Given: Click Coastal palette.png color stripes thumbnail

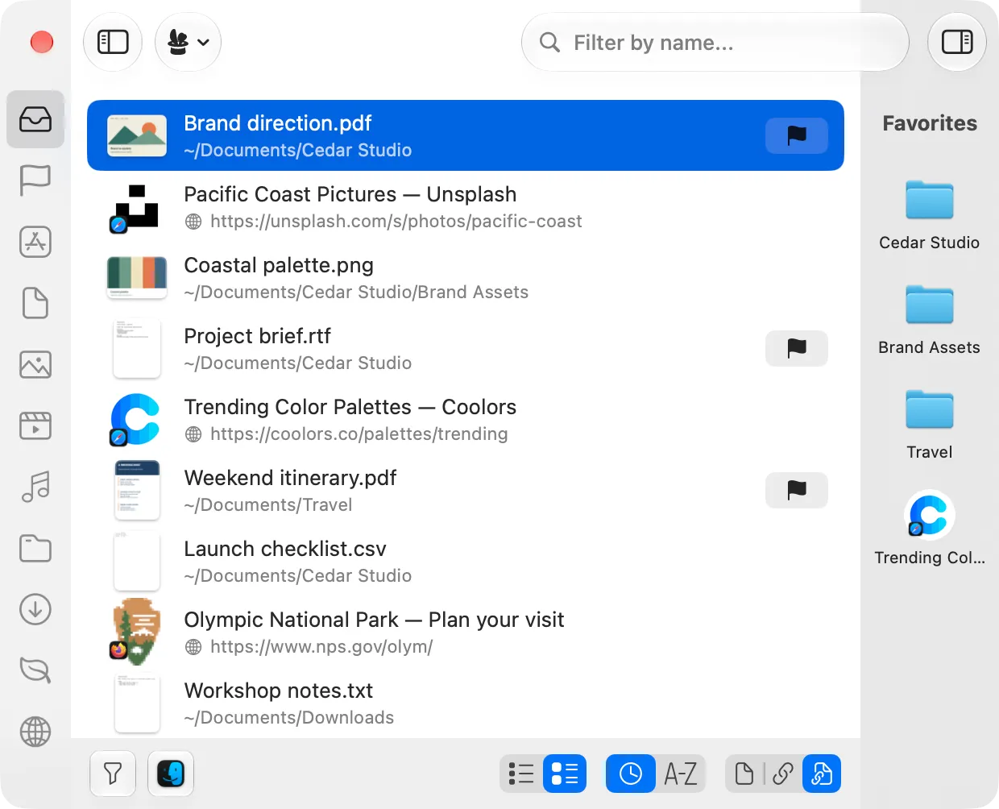Looking at the screenshot, I should tap(137, 276).
